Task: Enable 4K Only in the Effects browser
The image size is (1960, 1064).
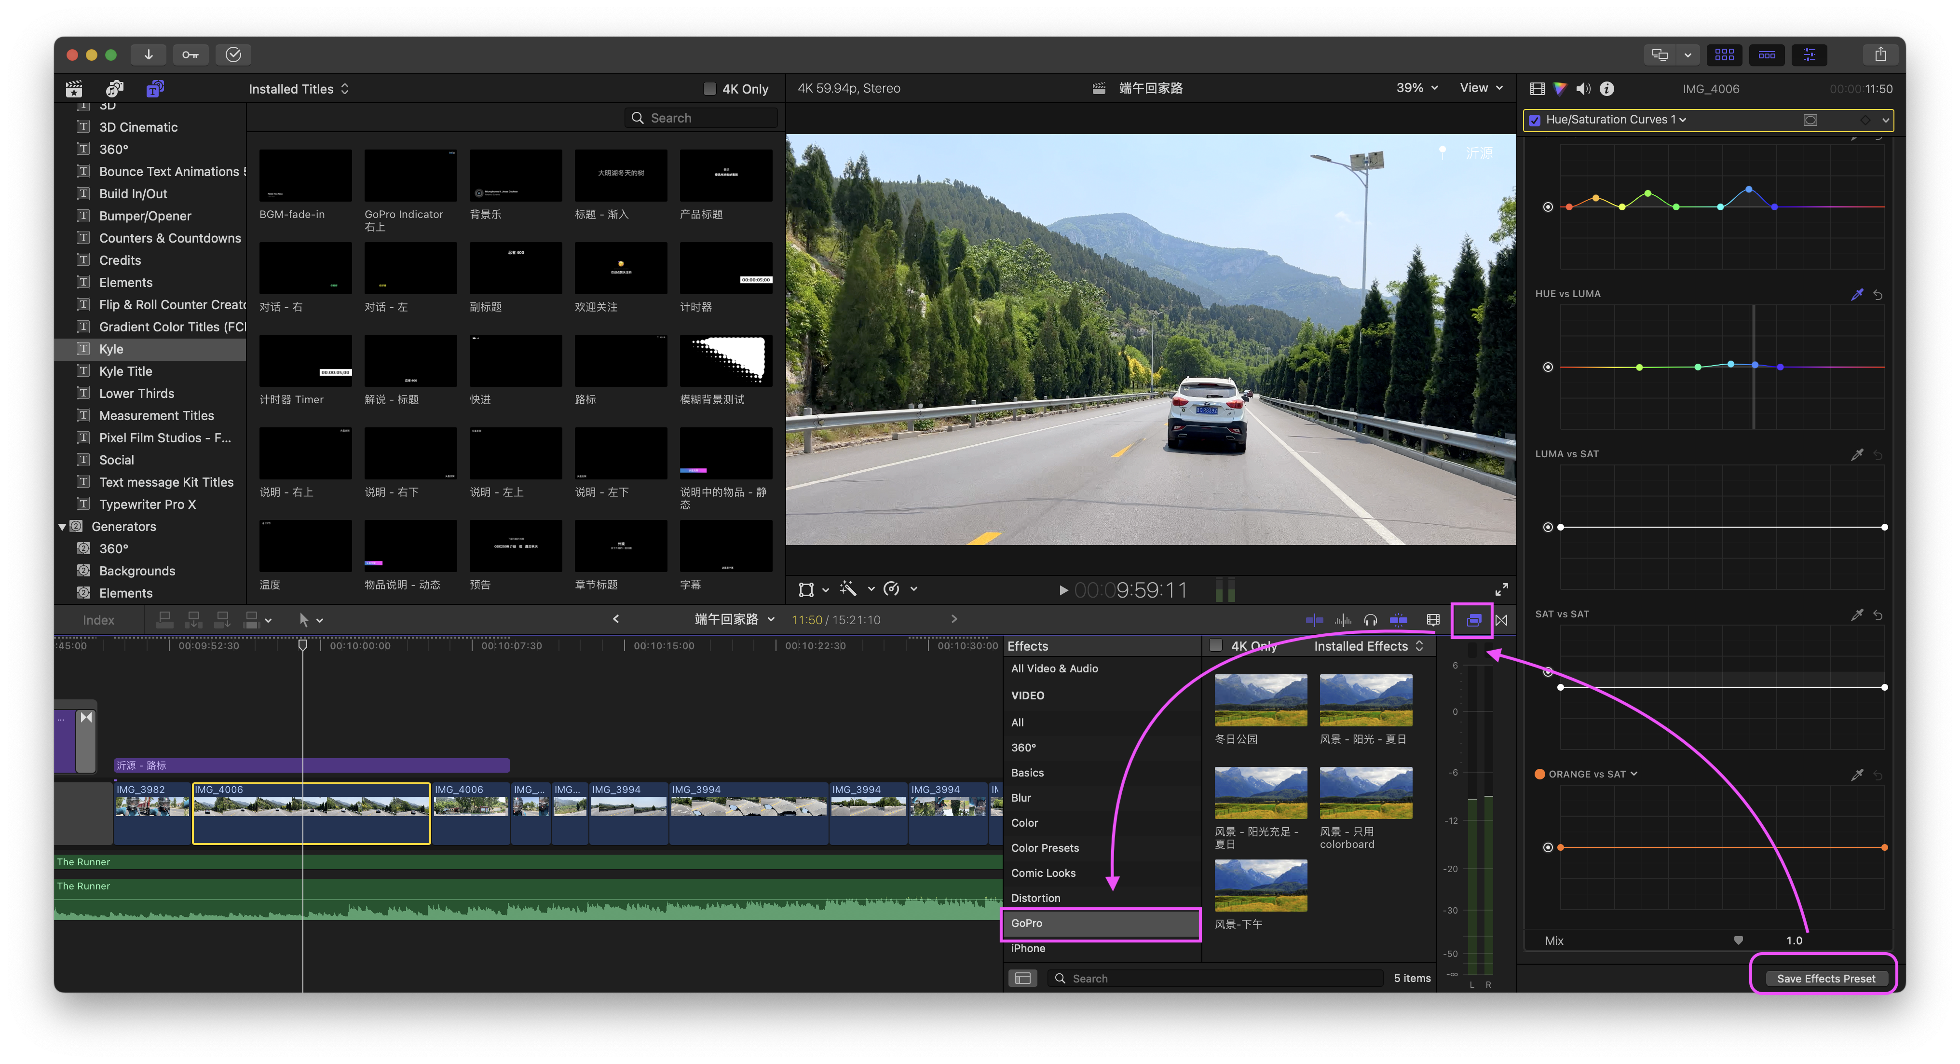Action: 1216,645
